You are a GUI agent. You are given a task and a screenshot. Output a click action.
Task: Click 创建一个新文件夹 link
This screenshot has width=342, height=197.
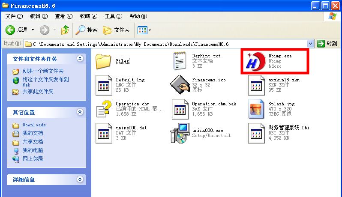click(x=43, y=71)
